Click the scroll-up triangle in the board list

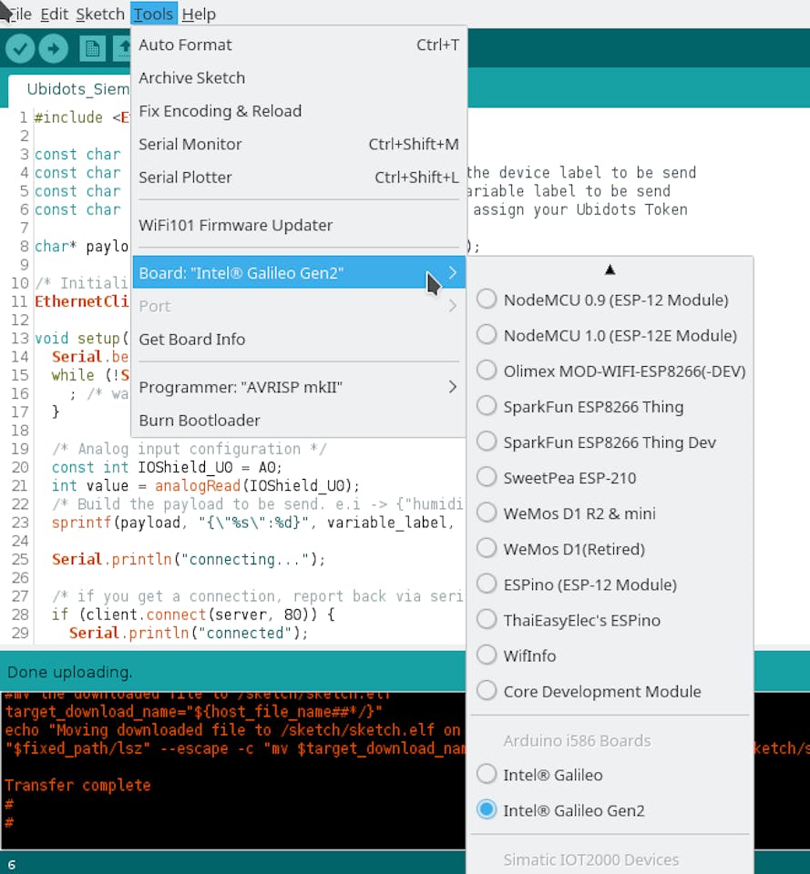click(x=610, y=270)
